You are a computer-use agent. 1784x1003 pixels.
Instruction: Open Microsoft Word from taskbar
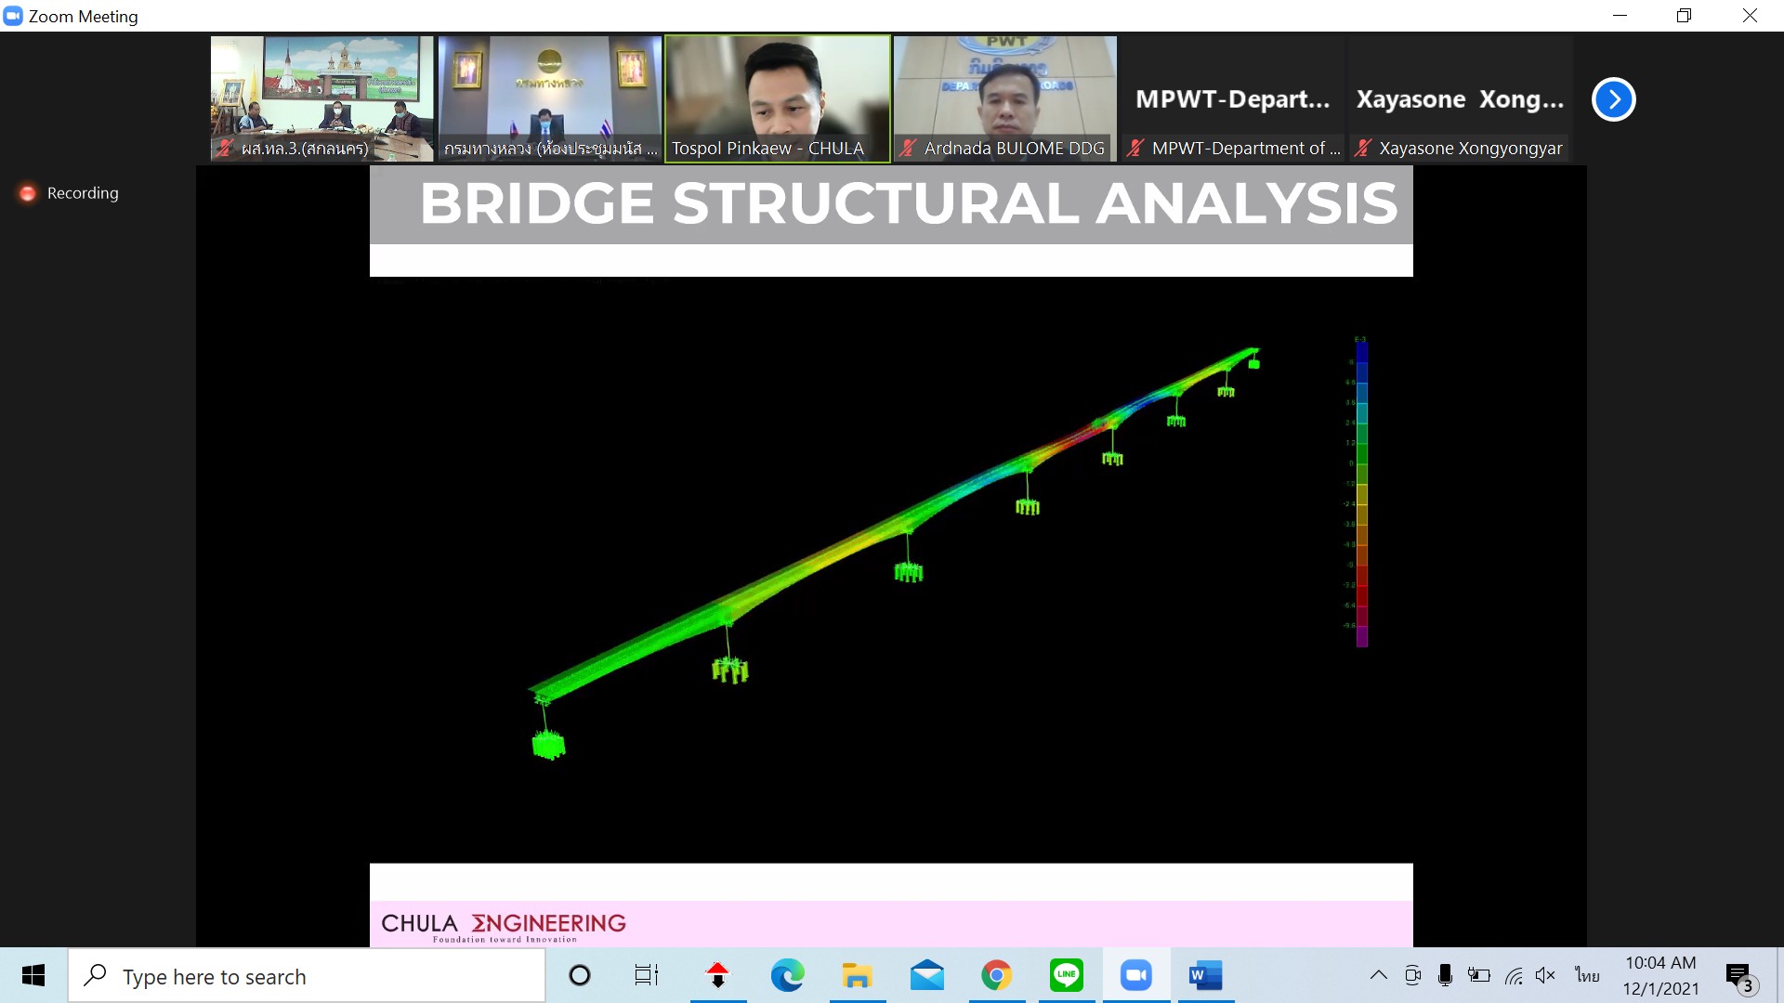point(1205,975)
